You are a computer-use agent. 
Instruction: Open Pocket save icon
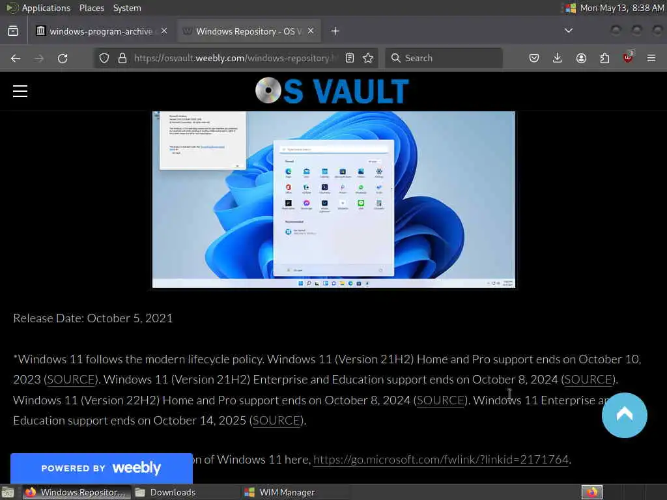coord(534,58)
